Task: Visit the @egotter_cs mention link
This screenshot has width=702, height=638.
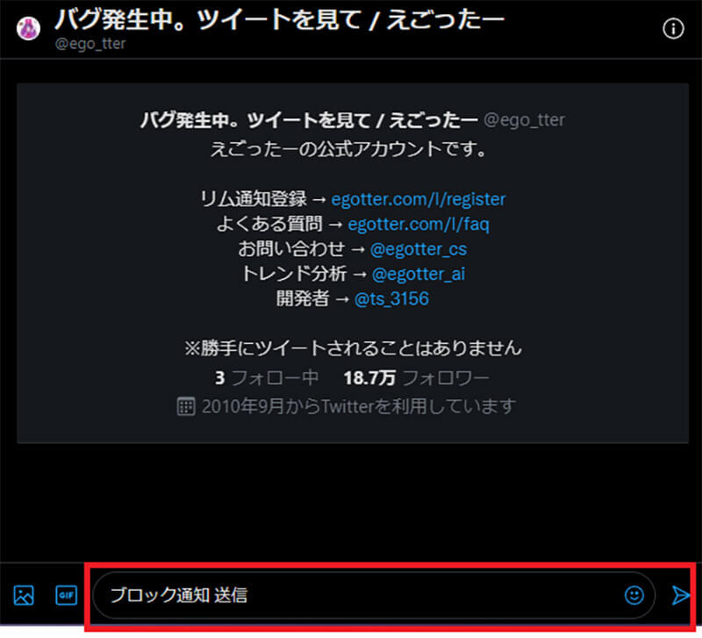Action: pos(419,249)
